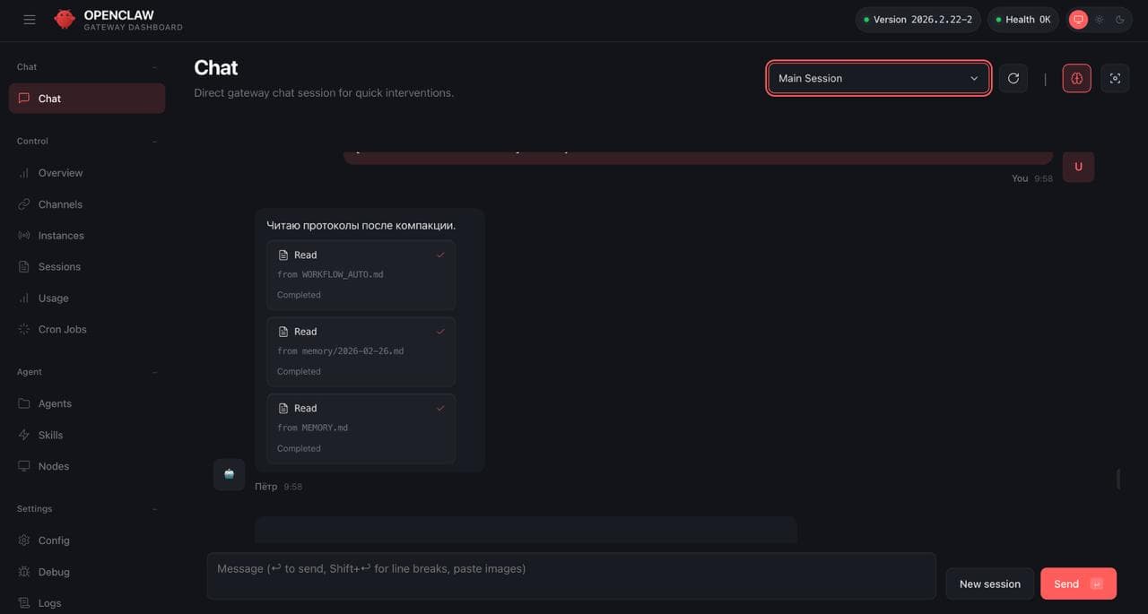Start a New session
The height and width of the screenshot is (614, 1148).
(989, 584)
